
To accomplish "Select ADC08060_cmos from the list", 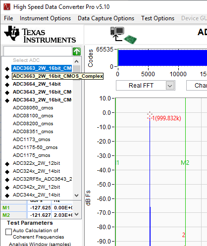I will pos(33,108).
